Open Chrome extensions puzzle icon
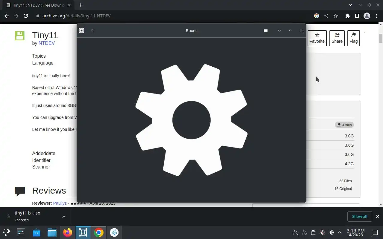 347,16
